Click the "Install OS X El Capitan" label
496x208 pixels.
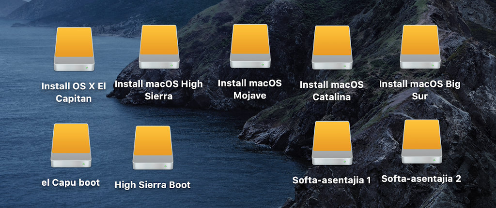point(74,92)
